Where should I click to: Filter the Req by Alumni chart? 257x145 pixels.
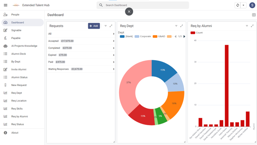coord(247,26)
